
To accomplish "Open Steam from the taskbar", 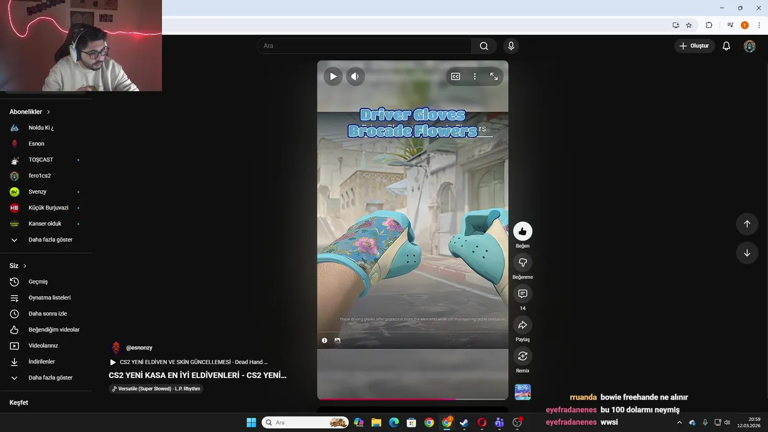I will click(x=464, y=422).
